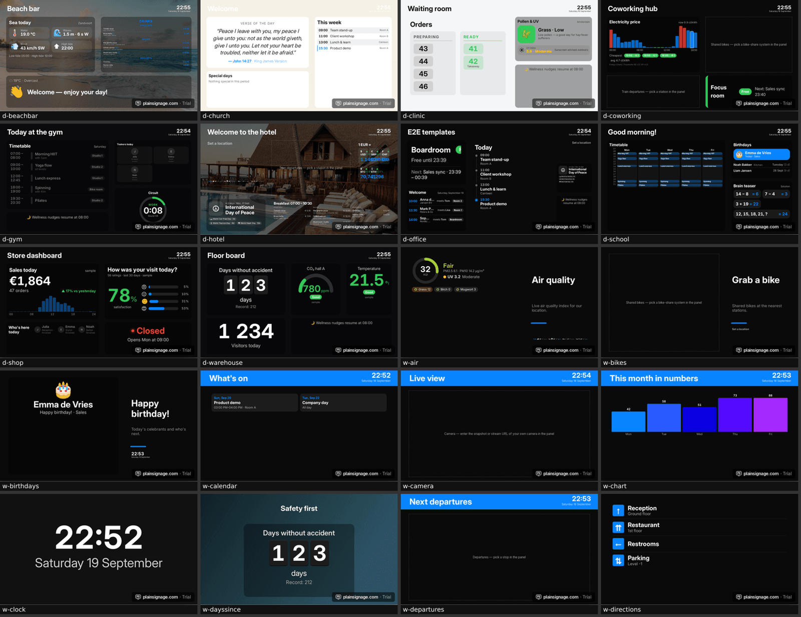
Task: Open the d-church thumbnail with Verse of the day
Action: tap(299, 56)
